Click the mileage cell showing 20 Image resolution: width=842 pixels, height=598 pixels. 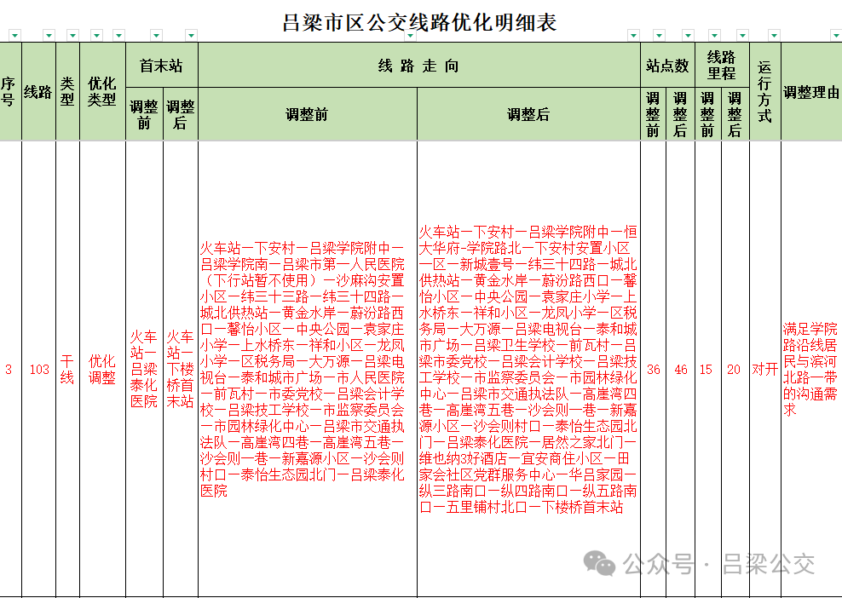pos(734,370)
